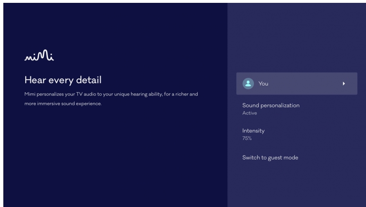
Task: Expand the You profile arrow
Action: click(x=344, y=84)
